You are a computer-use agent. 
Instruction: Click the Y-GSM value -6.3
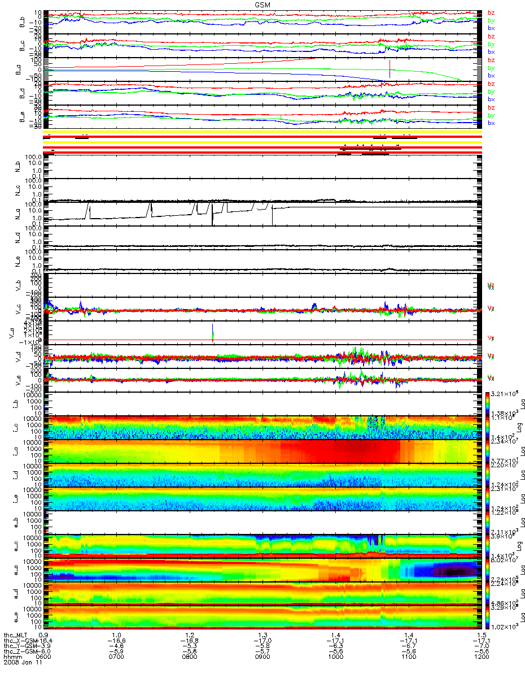tap(335, 646)
